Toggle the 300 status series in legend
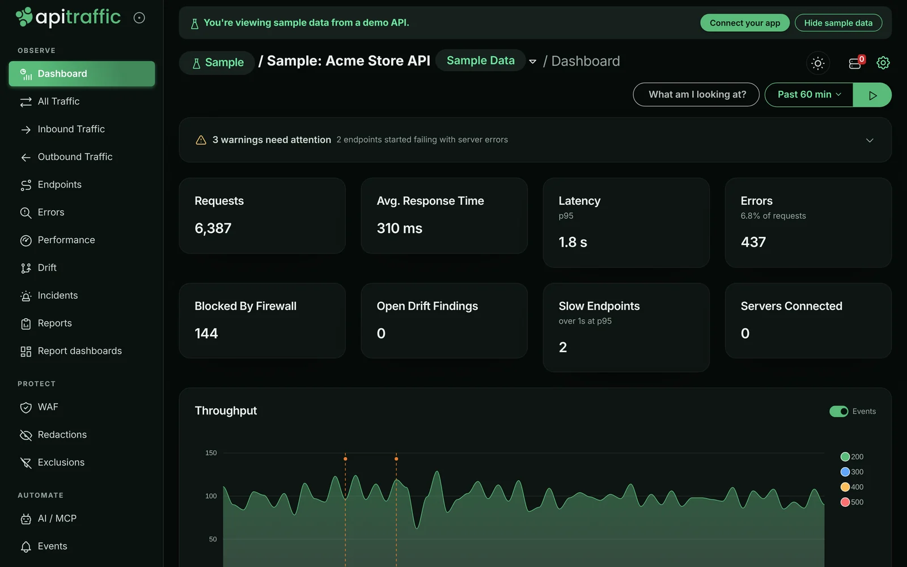The width and height of the screenshot is (907, 567). tap(852, 472)
